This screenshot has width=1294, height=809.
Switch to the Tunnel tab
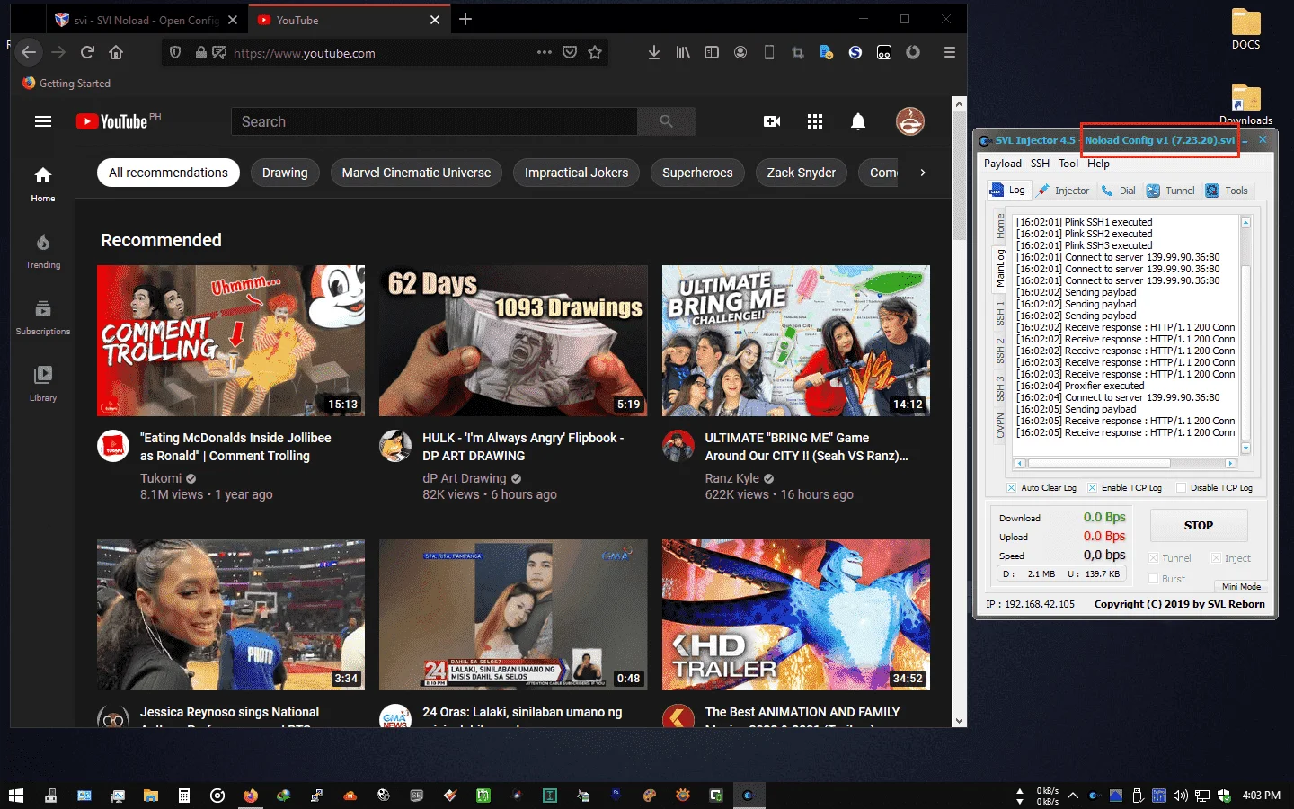pyautogui.click(x=1171, y=191)
